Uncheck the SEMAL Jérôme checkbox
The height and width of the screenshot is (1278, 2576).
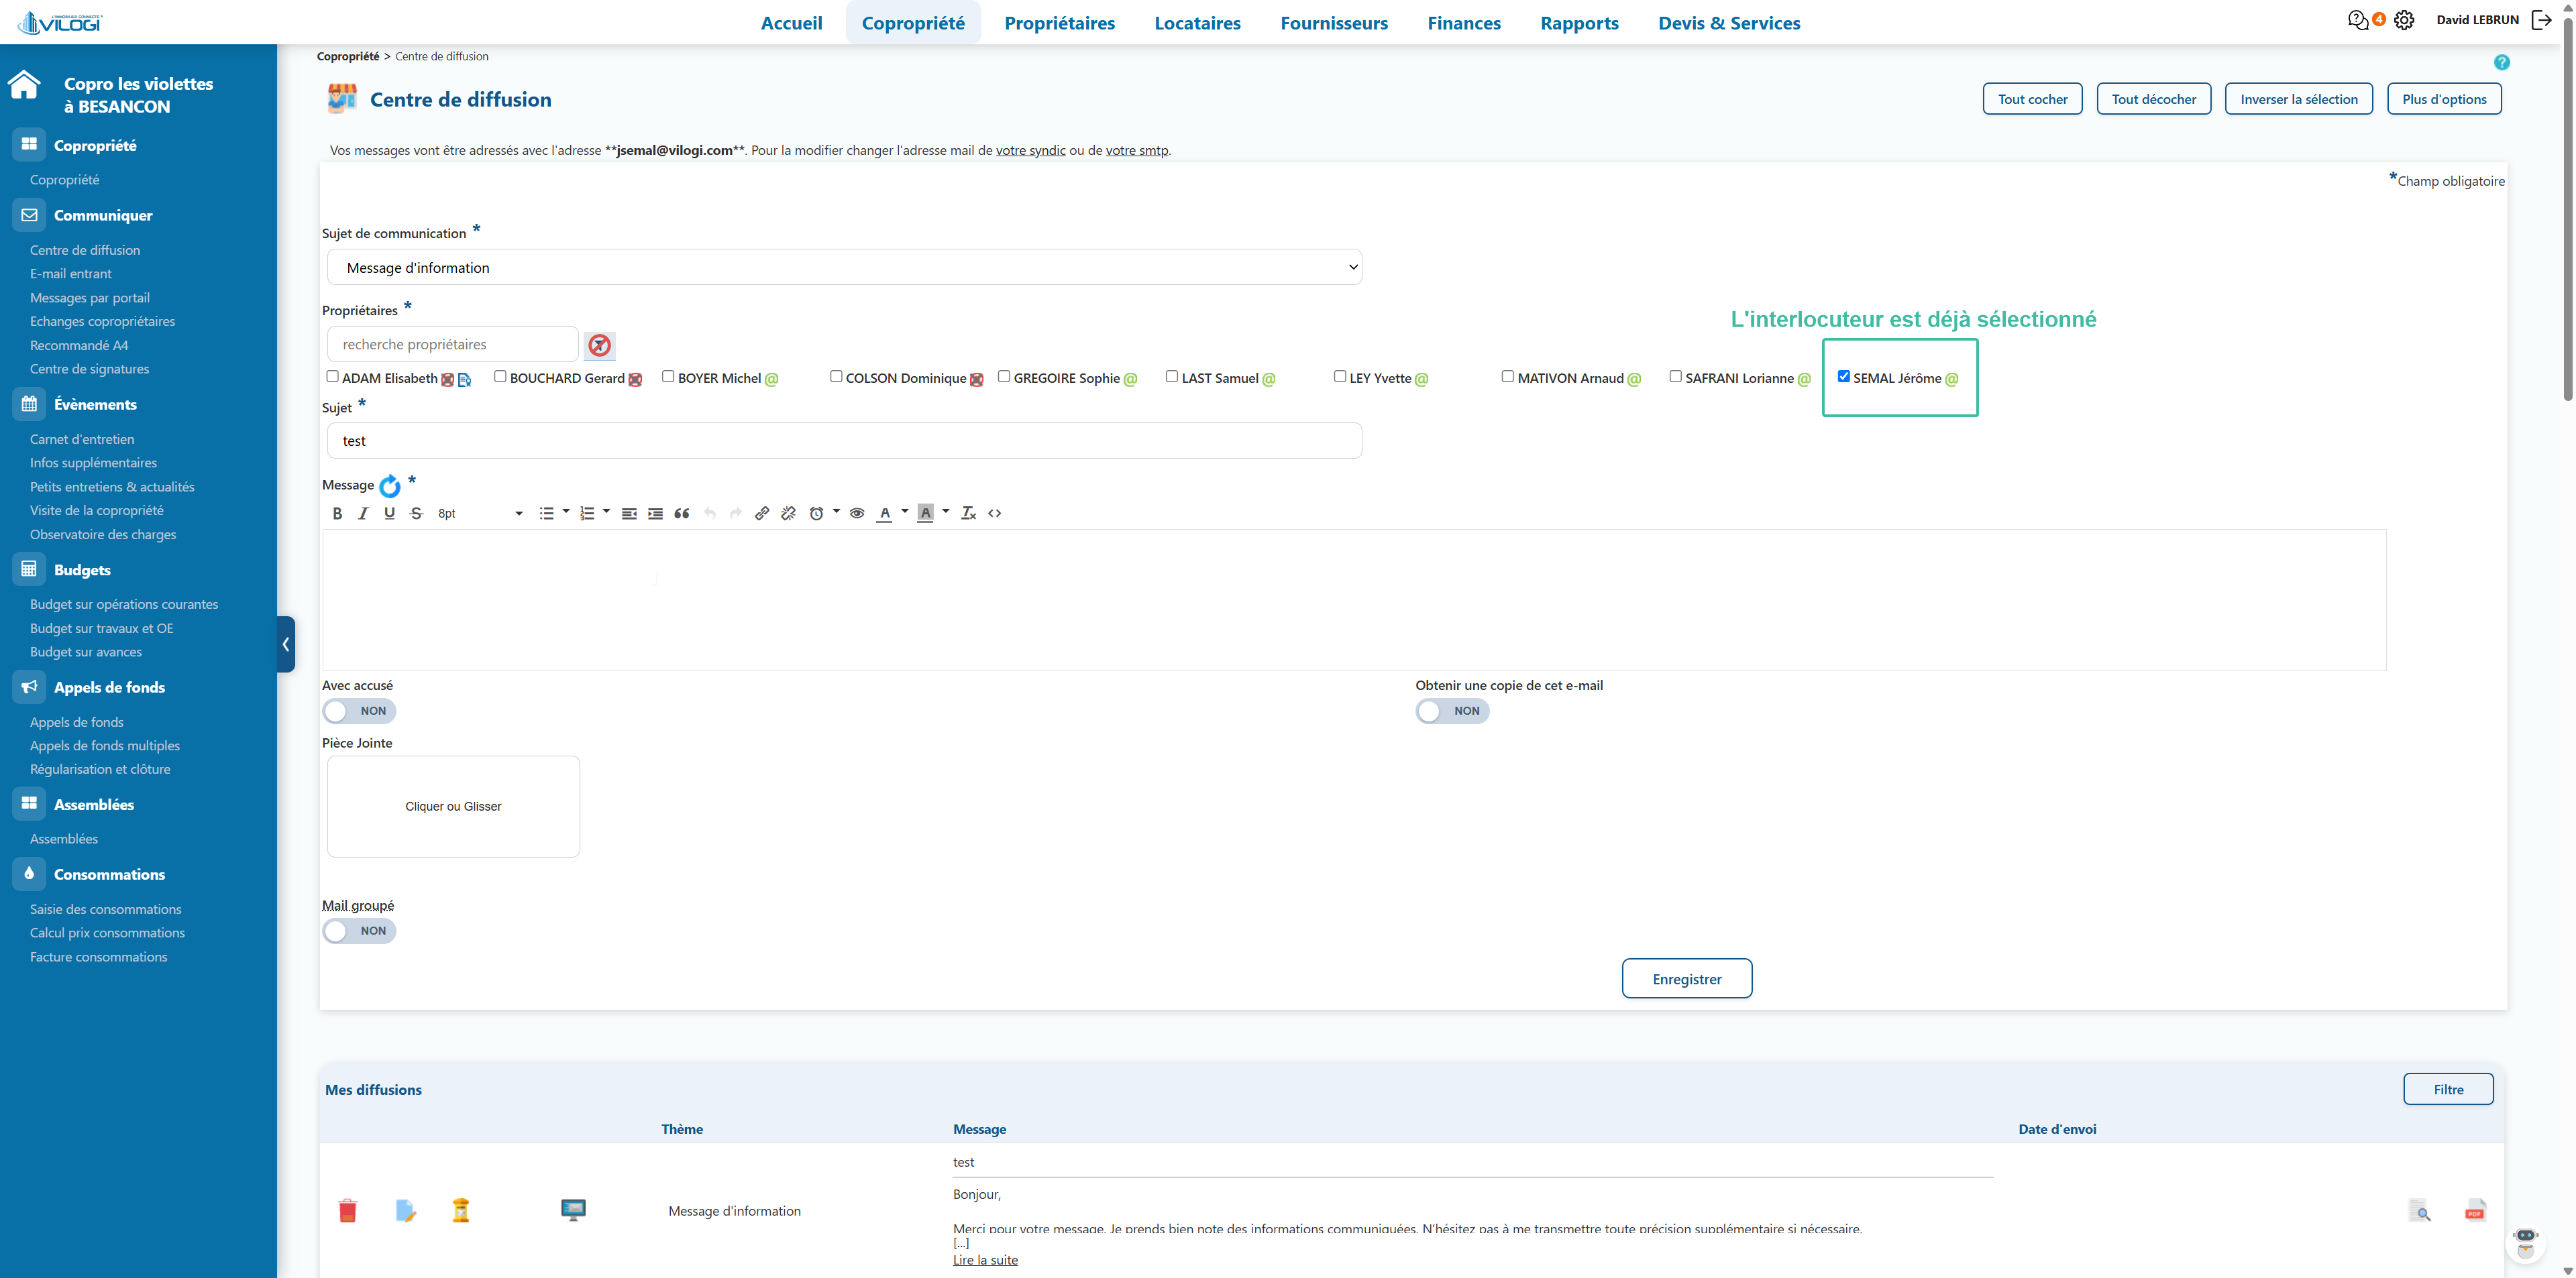pos(1843,377)
